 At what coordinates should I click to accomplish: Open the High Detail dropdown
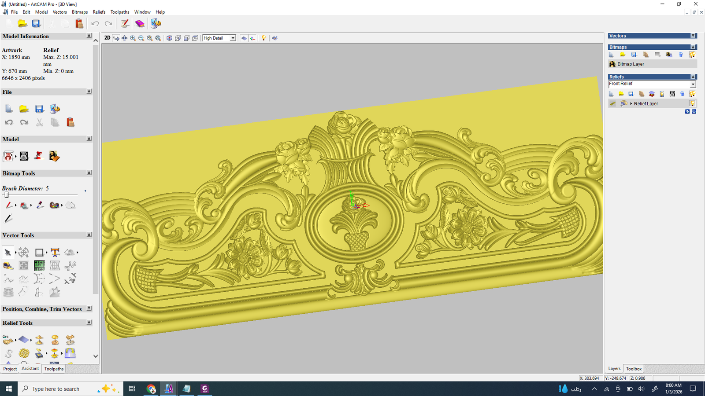tap(233, 38)
